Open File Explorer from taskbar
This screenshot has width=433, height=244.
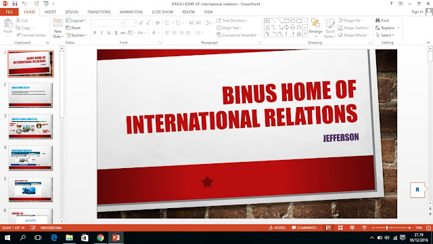click(x=69, y=238)
